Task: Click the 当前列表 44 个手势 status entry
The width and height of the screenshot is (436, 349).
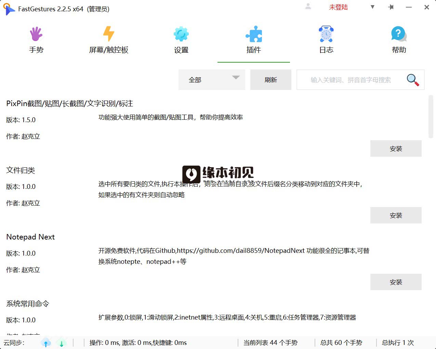Action: pos(270,342)
